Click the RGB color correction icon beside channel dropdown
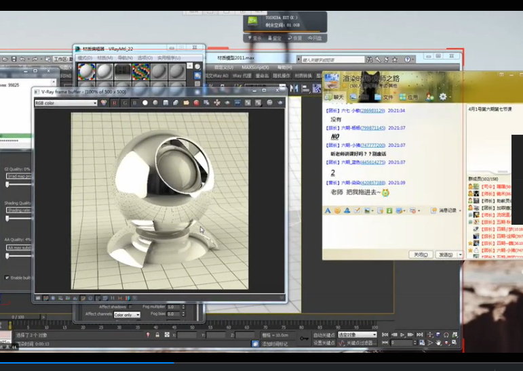Viewport: 523px width, 371px height. 104,103
